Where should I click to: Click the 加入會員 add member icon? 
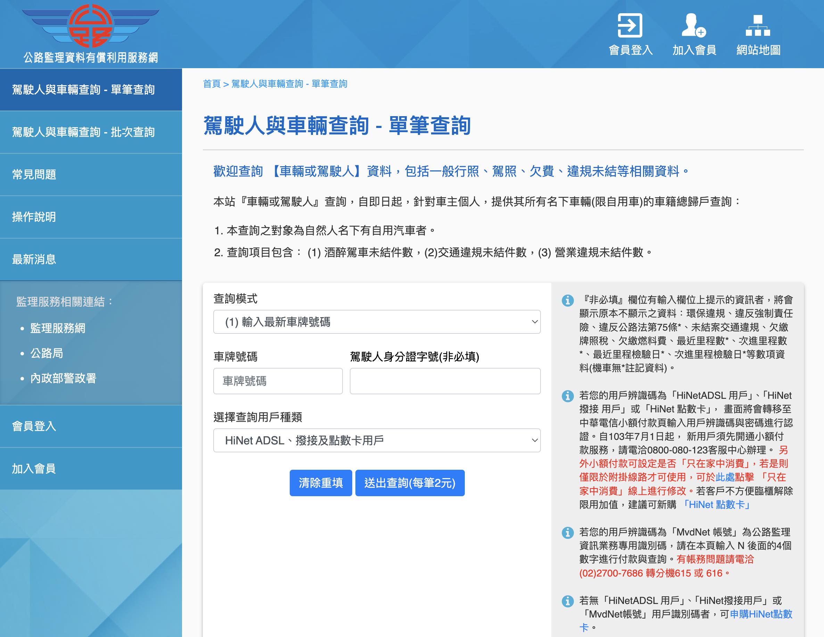coord(693,26)
